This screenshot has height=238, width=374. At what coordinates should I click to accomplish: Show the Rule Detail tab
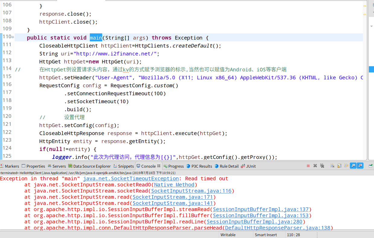pyautogui.click(x=227, y=166)
